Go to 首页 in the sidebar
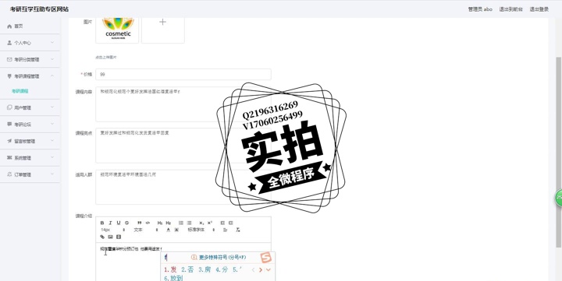 point(30,26)
